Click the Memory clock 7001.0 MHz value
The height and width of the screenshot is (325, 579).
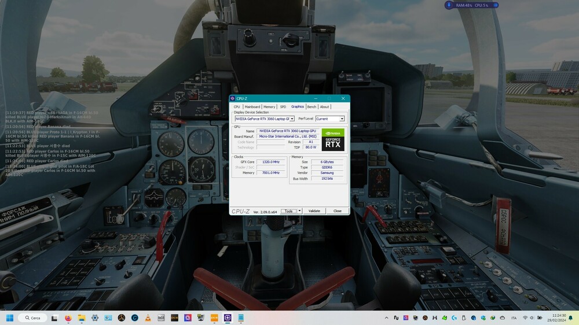(x=271, y=173)
